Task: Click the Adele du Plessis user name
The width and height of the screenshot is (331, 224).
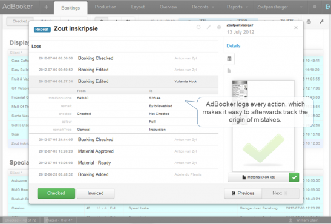Action: click(x=188, y=174)
